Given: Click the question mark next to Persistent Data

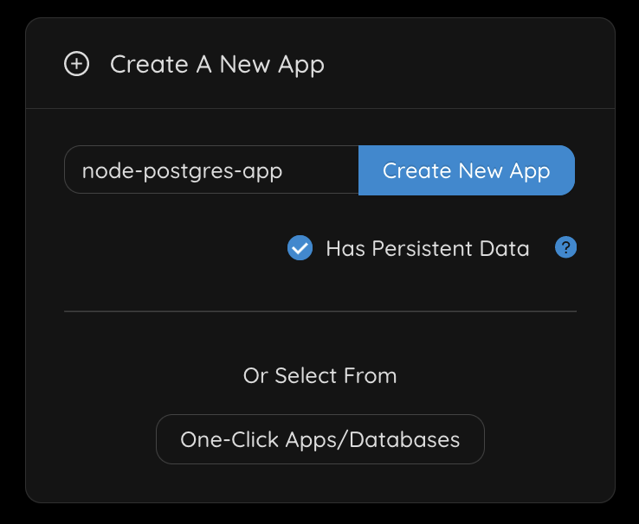Looking at the screenshot, I should pos(565,248).
